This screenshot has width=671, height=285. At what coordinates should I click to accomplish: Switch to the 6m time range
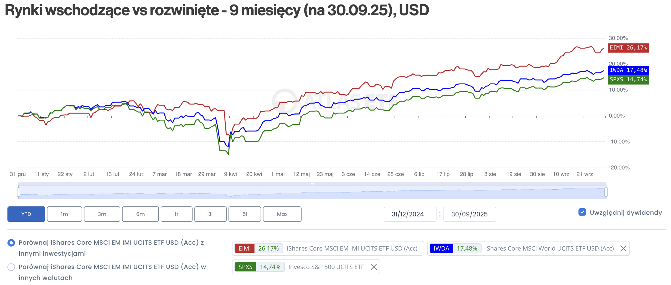click(140, 214)
